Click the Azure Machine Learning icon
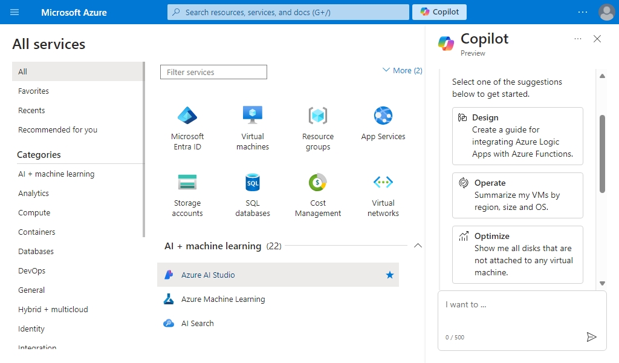This screenshot has width=619, height=363. coord(169,299)
